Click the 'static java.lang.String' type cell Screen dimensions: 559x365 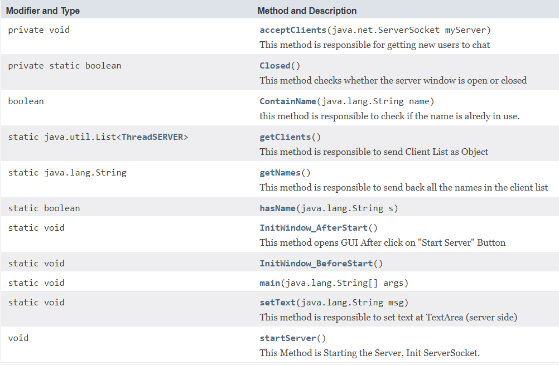click(67, 173)
